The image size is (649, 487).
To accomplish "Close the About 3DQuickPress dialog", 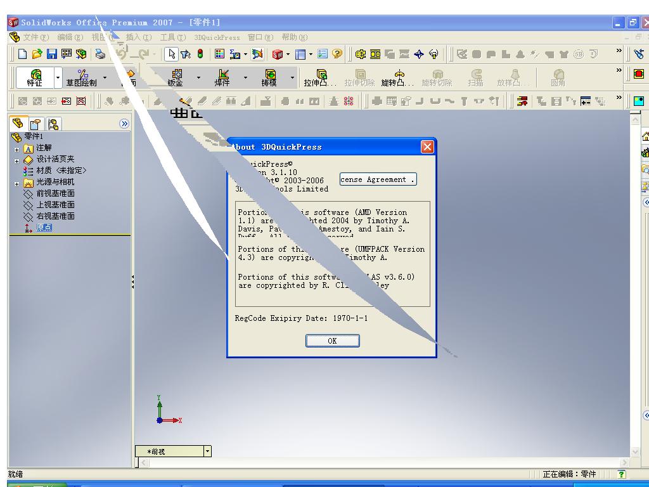I will pyautogui.click(x=428, y=146).
